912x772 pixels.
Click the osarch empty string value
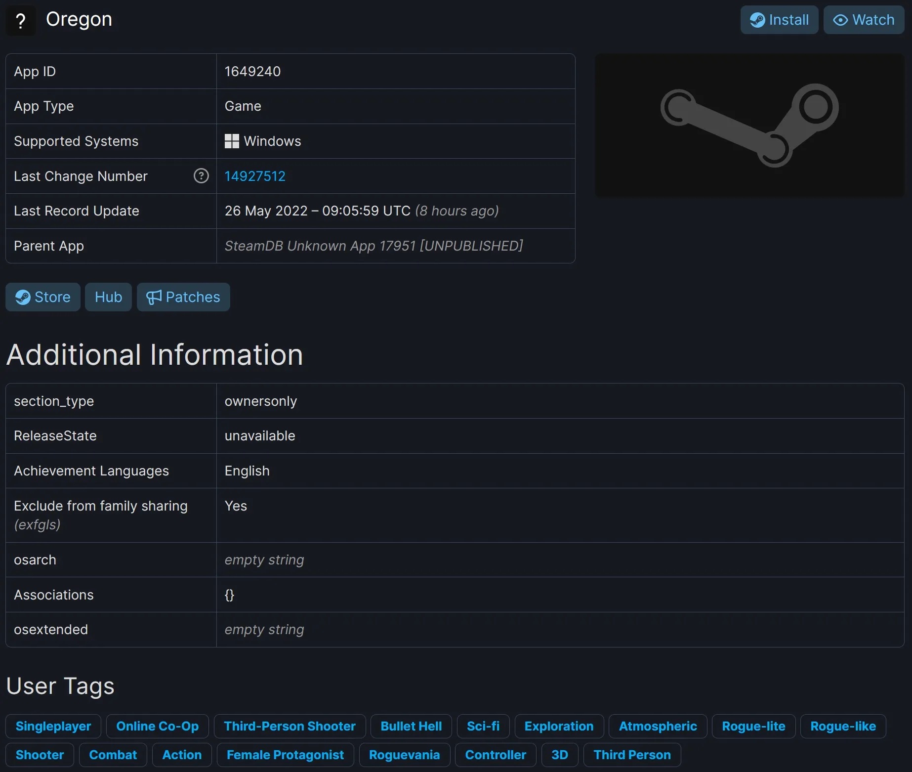point(264,560)
